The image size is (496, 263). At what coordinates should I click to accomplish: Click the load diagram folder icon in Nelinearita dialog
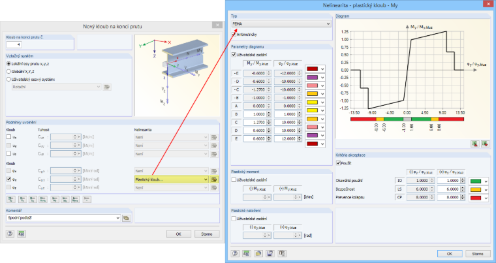[x=258, y=253]
